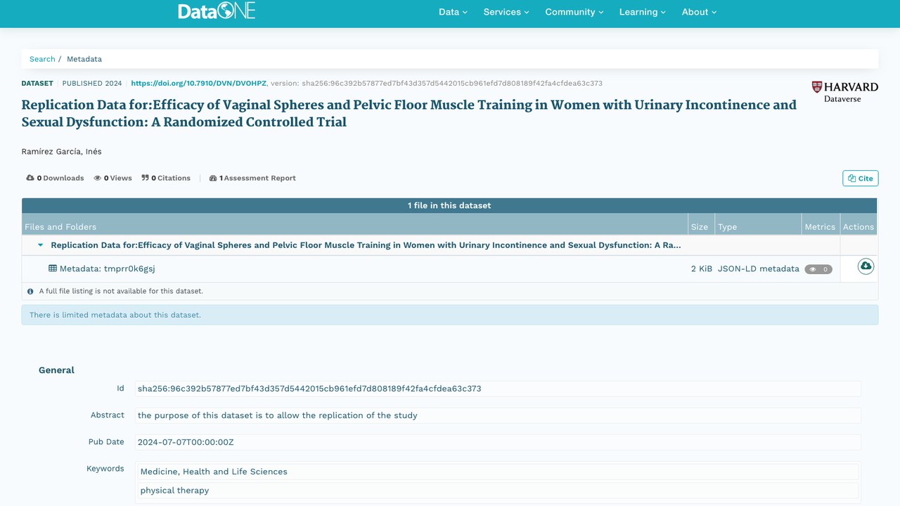Click the General section heading
This screenshot has height=506, width=900.
point(56,370)
